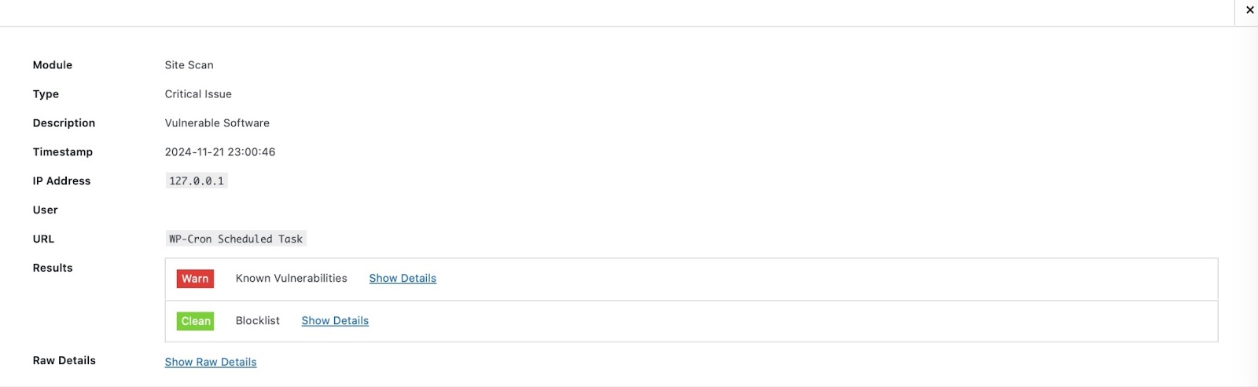Show details for Known Vulnerabilities

(x=403, y=279)
